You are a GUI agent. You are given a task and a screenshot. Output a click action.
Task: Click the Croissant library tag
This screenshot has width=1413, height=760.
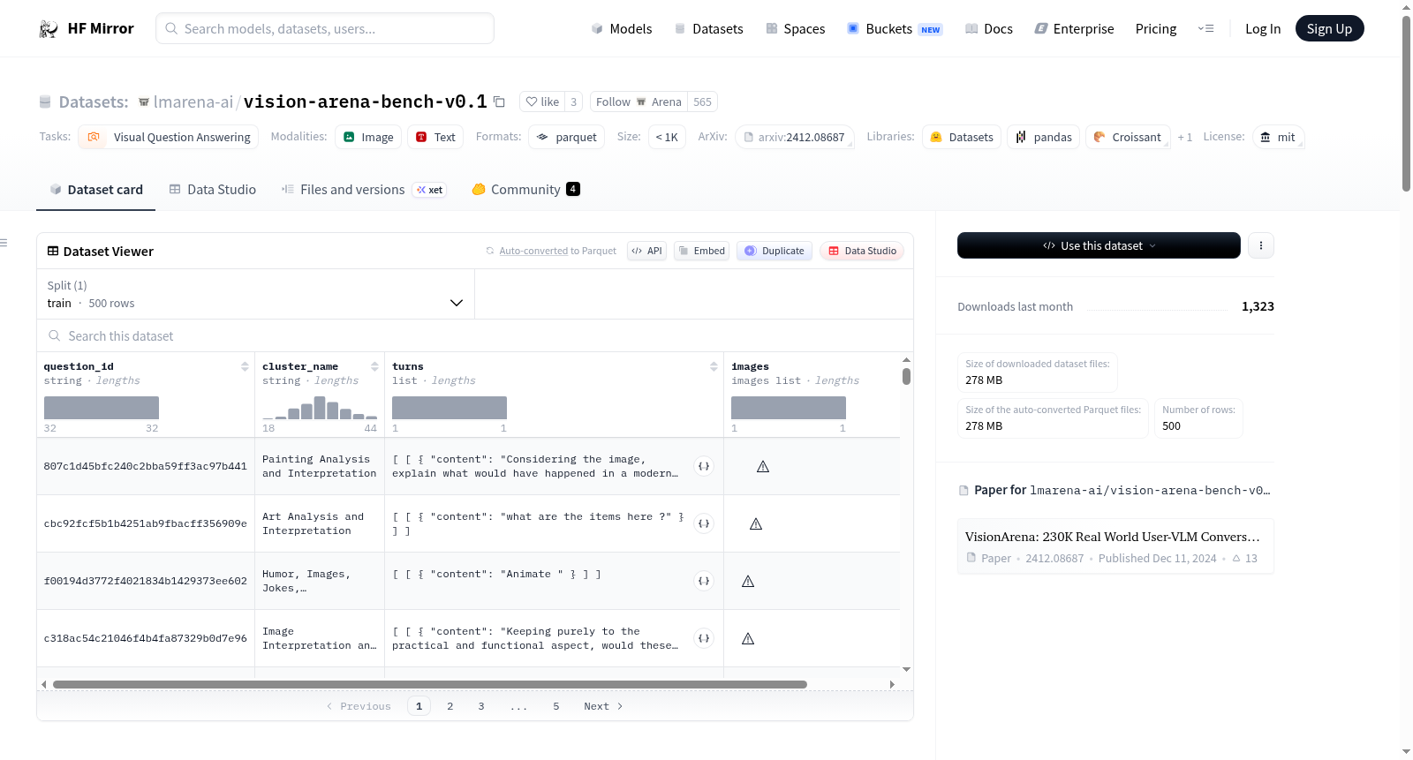click(1128, 137)
